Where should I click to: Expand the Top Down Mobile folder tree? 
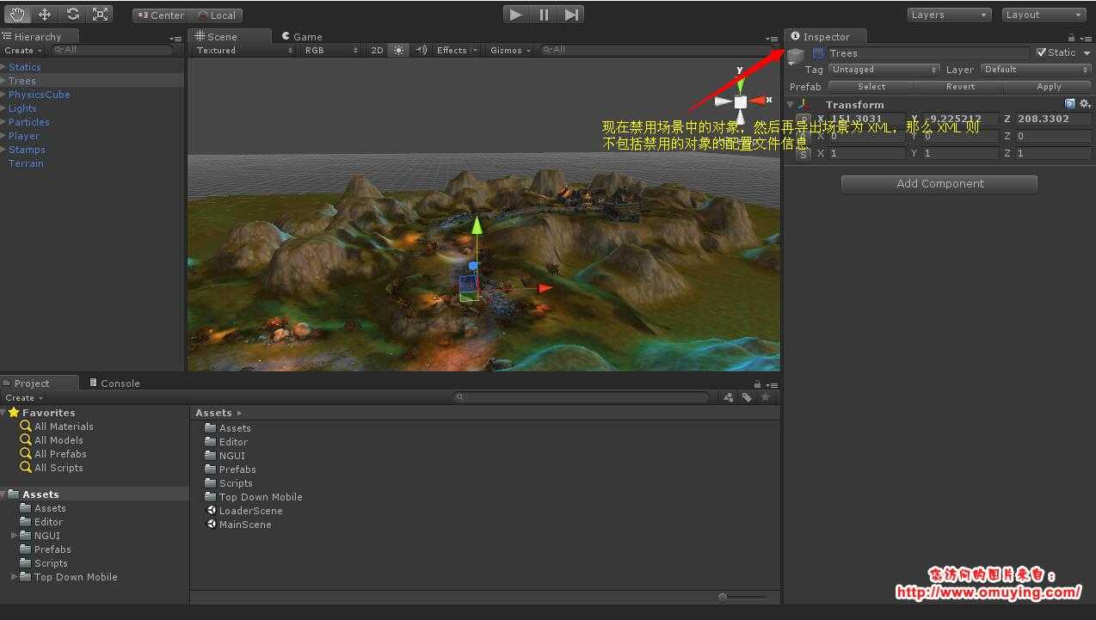click(15, 577)
